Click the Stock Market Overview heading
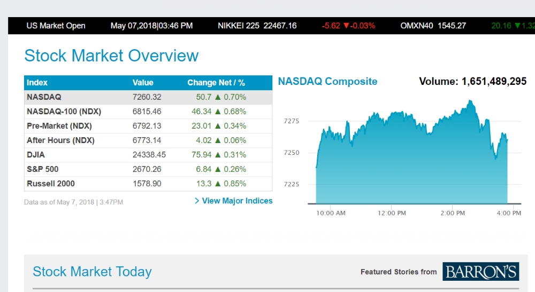Viewport: 535px width, 292px height. click(x=111, y=56)
